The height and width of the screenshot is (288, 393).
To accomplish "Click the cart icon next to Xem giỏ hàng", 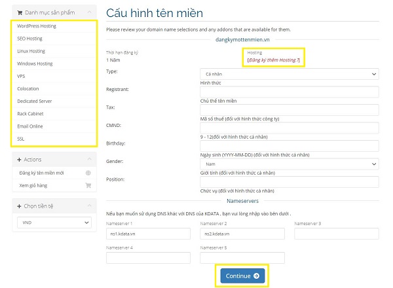I will [88, 185].
